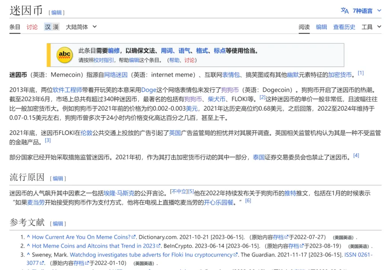Click external link icon after "How Current Are You On Meme Coins?"
Image resolution: width=392 pixels, height=270 pixels.
tap(134, 237)
